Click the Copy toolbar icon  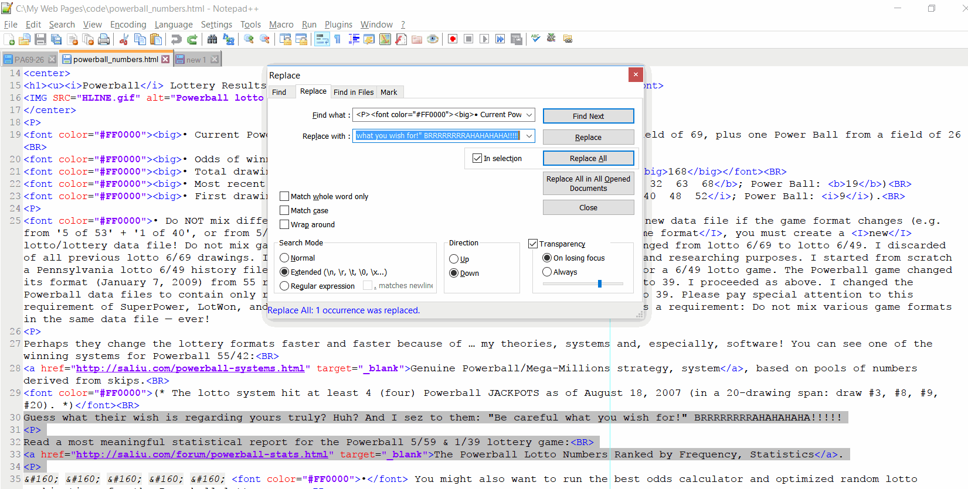140,39
